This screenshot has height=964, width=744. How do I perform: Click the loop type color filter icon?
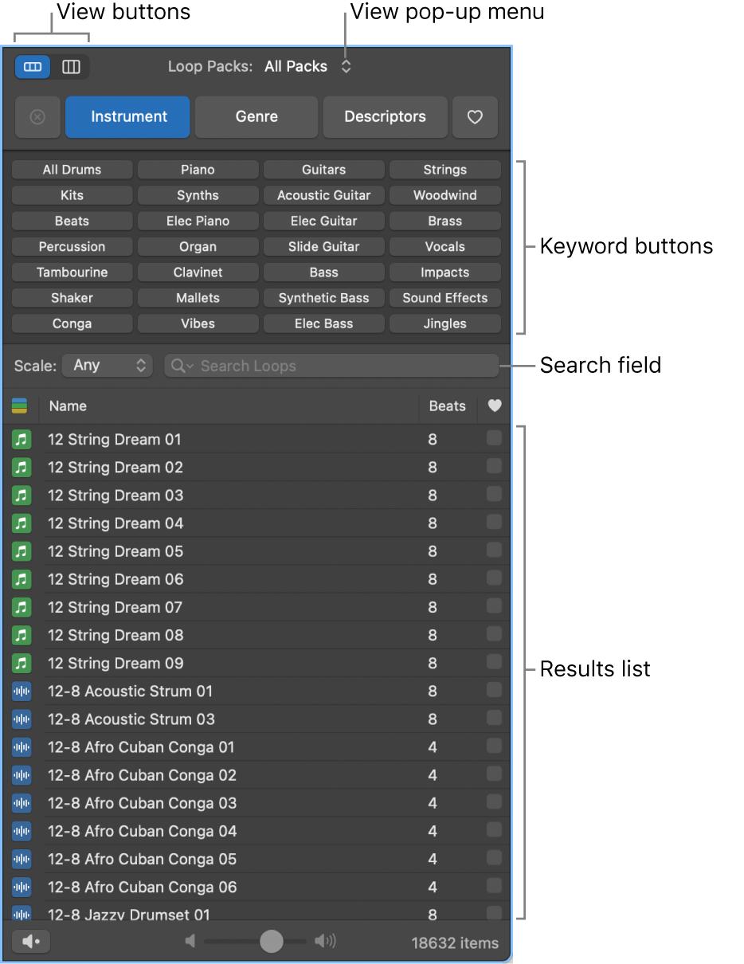coord(20,406)
